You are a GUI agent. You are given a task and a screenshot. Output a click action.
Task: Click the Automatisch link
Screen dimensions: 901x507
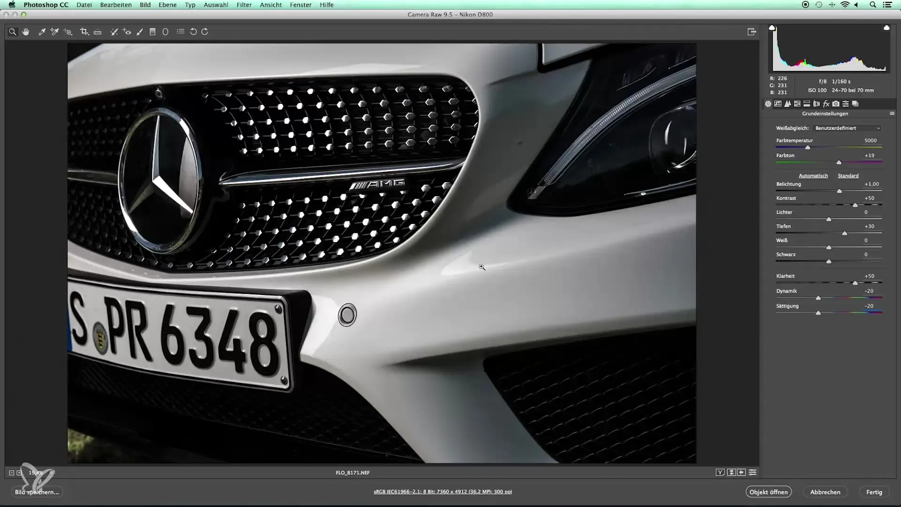coord(813,176)
